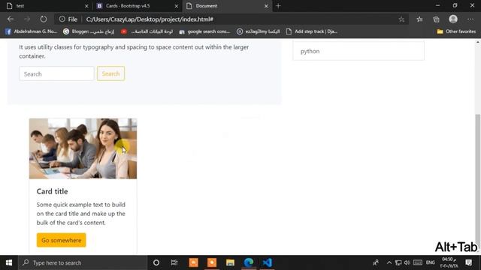Go back using the browser back arrow
Image resolution: width=481 pixels, height=270 pixels.
pos(11,19)
